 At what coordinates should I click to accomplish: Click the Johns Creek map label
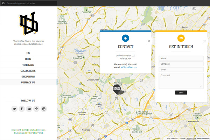93,80
